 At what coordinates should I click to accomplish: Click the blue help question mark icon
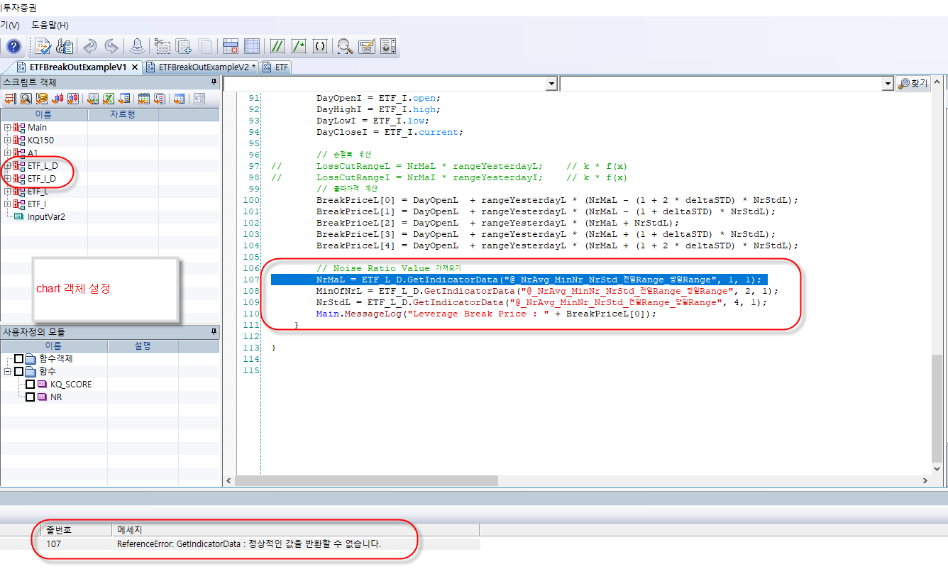(x=13, y=47)
